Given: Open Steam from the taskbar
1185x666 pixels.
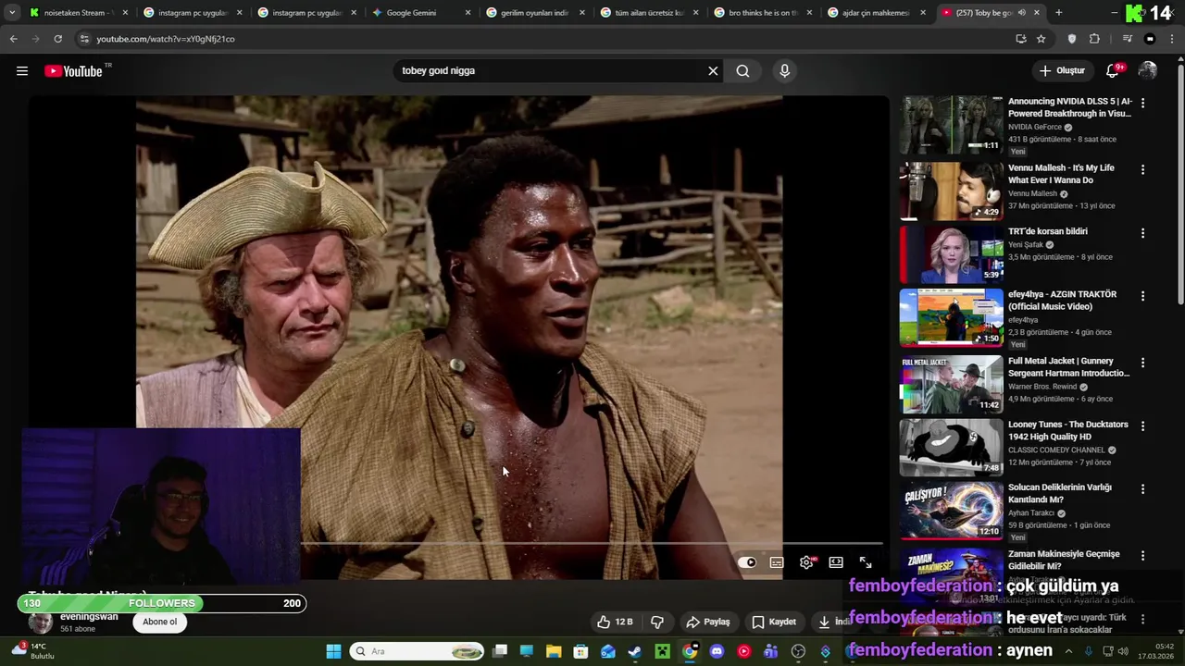Looking at the screenshot, I should [x=635, y=651].
